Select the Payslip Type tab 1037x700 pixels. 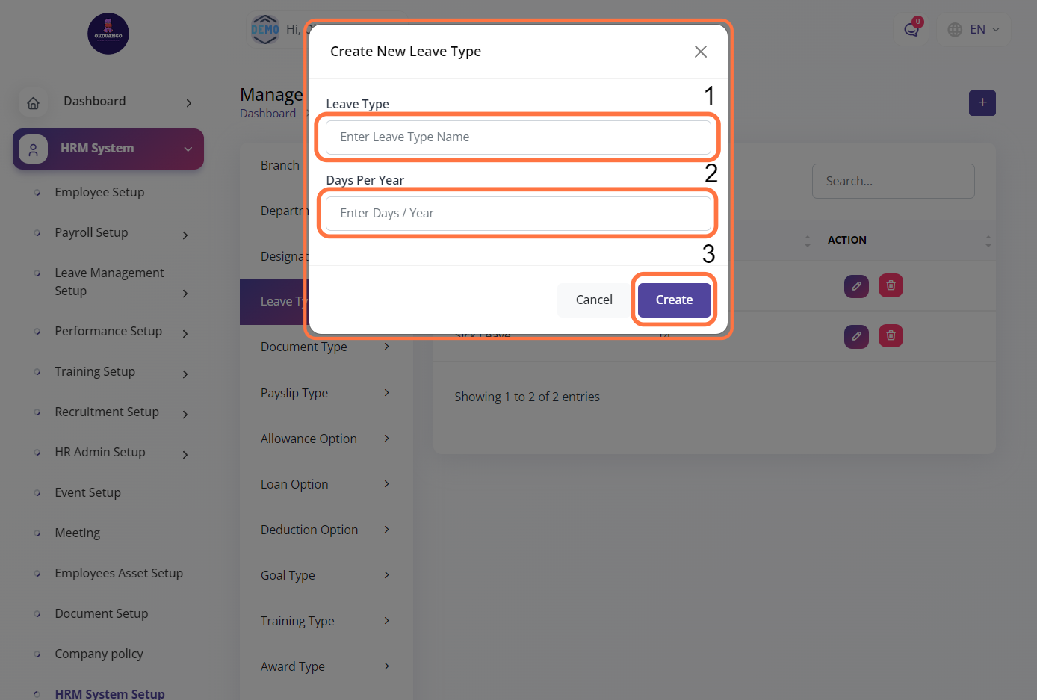coord(294,393)
